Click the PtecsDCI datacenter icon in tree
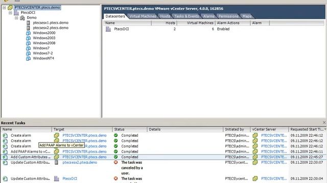This screenshot has width=327, height=183. pyautogui.click(x=16, y=13)
